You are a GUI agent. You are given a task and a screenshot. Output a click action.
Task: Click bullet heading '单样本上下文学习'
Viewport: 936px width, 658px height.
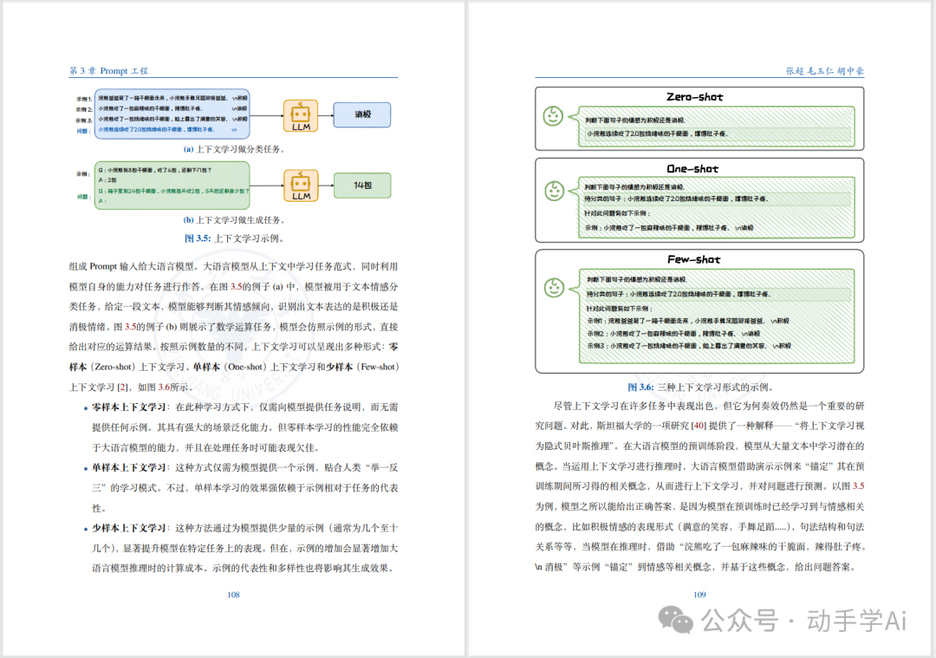click(x=128, y=467)
